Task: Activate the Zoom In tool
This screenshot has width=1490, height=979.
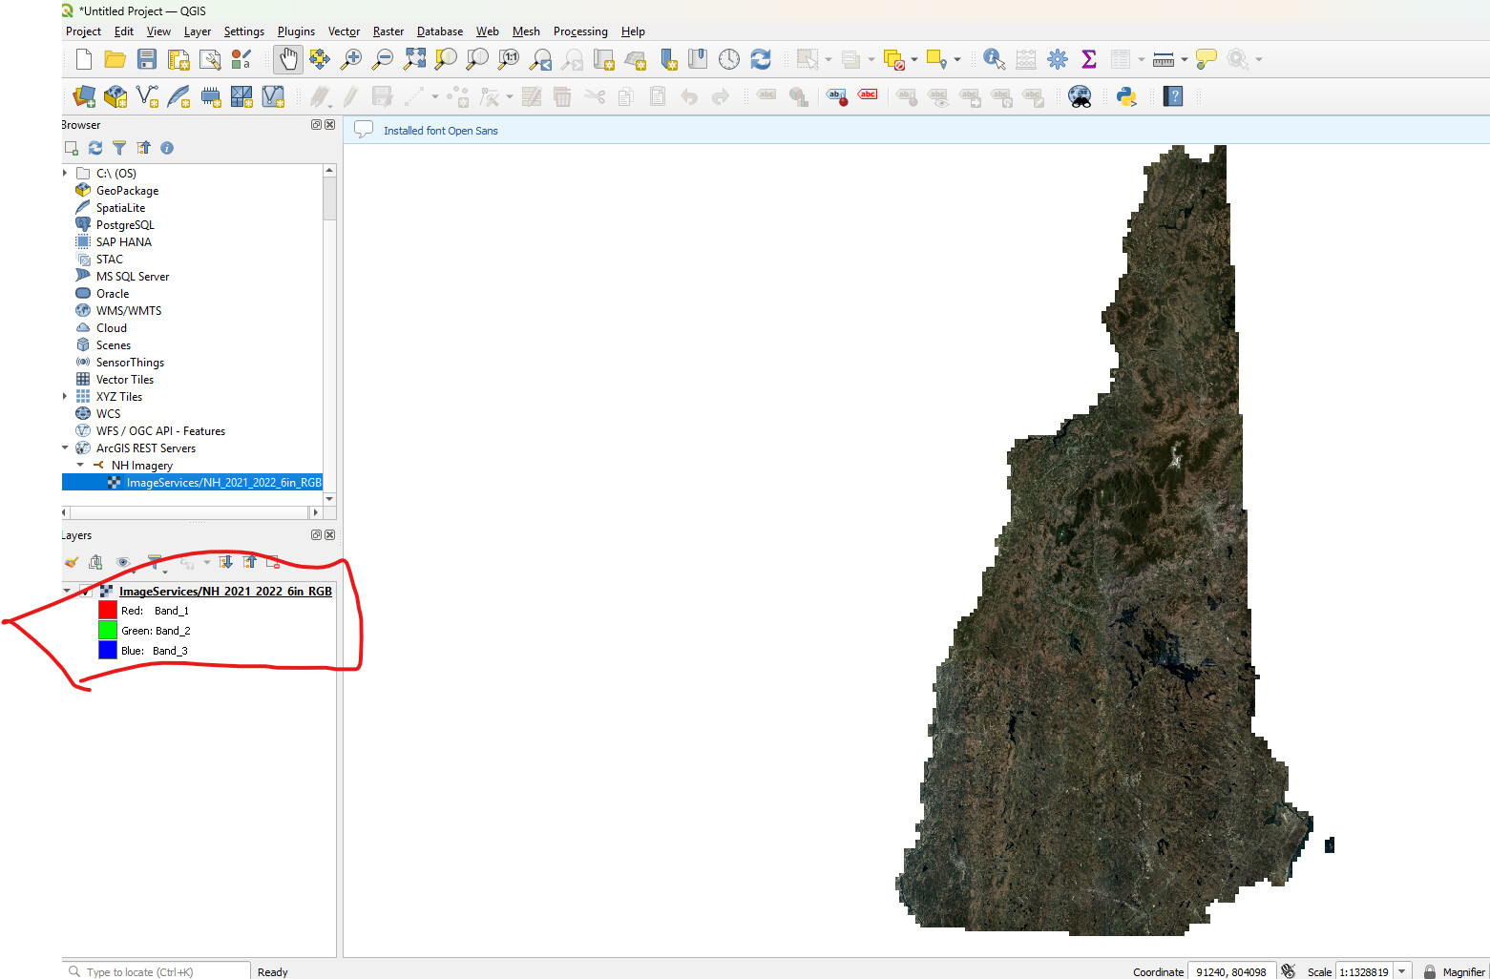Action: (x=351, y=59)
